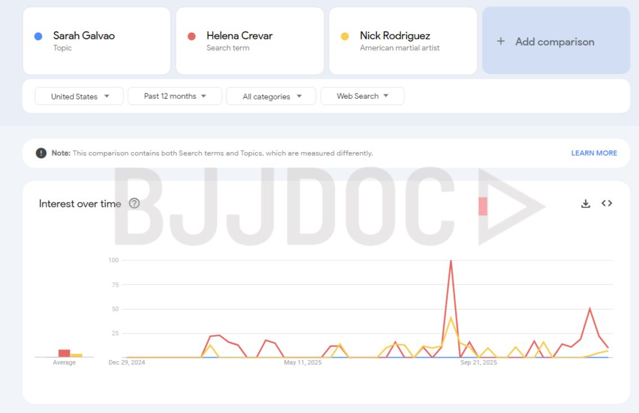Viewport: 639px width, 413px height.
Task: Open the United States region dropdown
Action: pos(79,96)
